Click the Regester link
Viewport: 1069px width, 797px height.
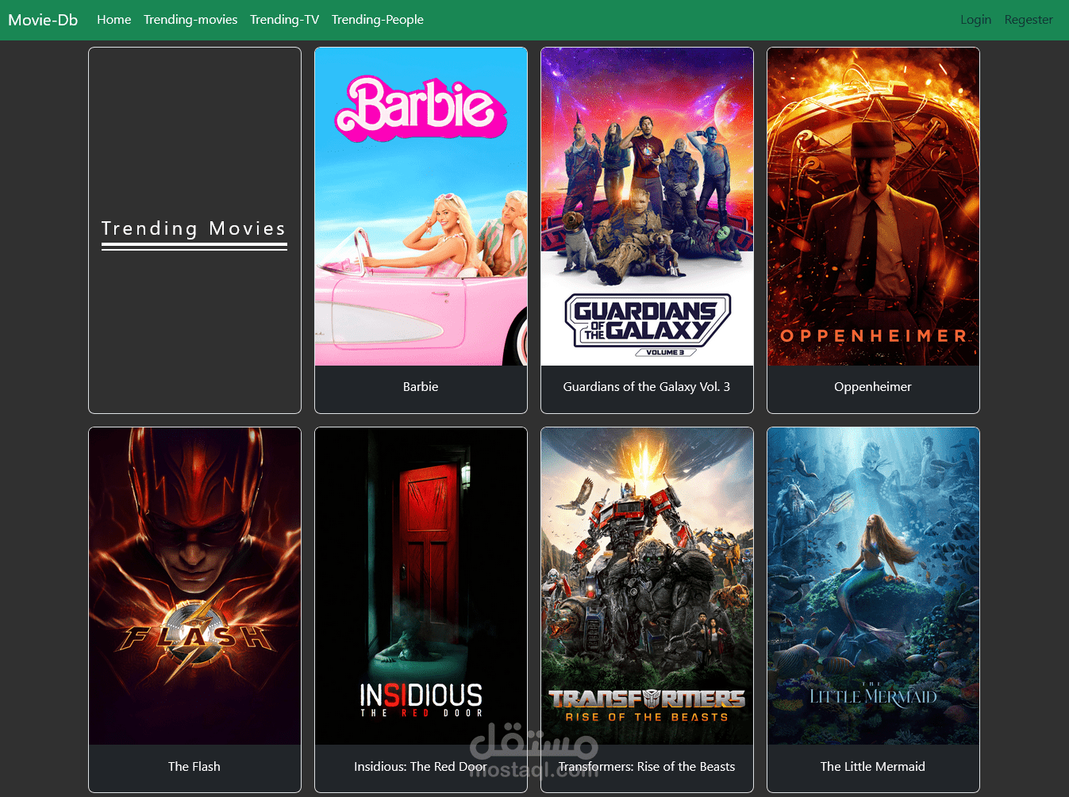point(1029,20)
